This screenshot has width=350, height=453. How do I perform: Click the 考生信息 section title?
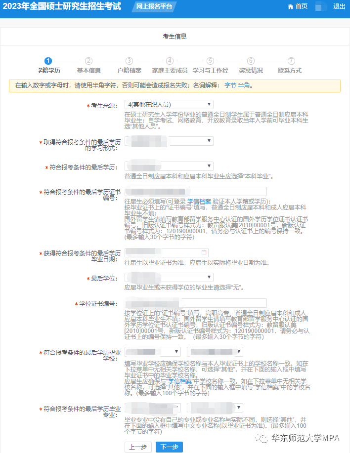[x=175, y=37]
